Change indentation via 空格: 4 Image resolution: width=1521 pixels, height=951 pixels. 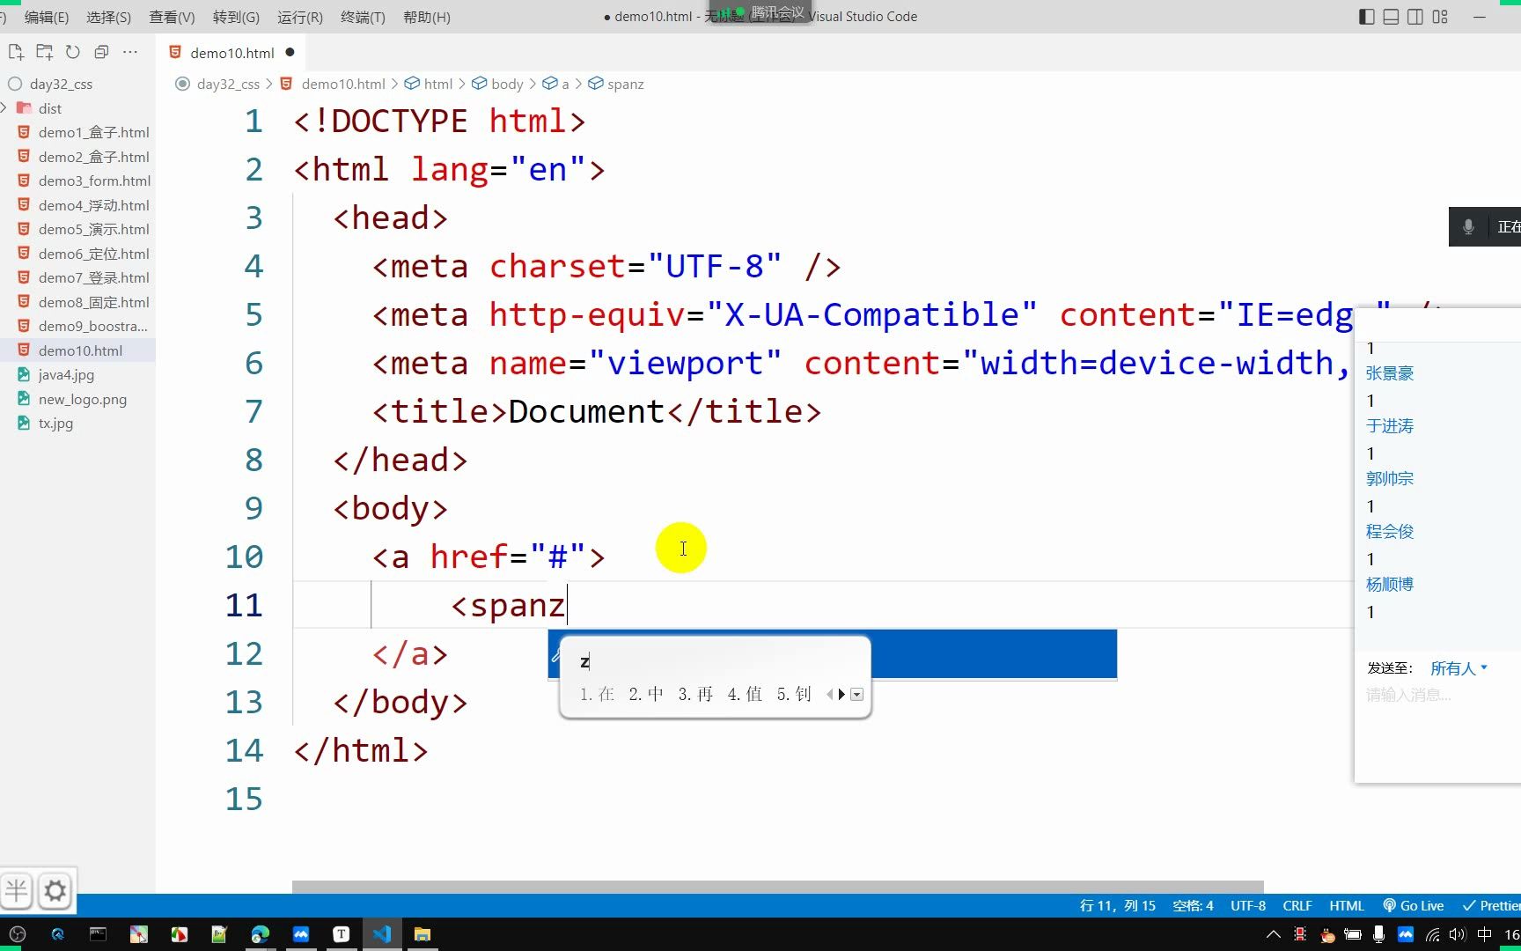click(x=1193, y=905)
